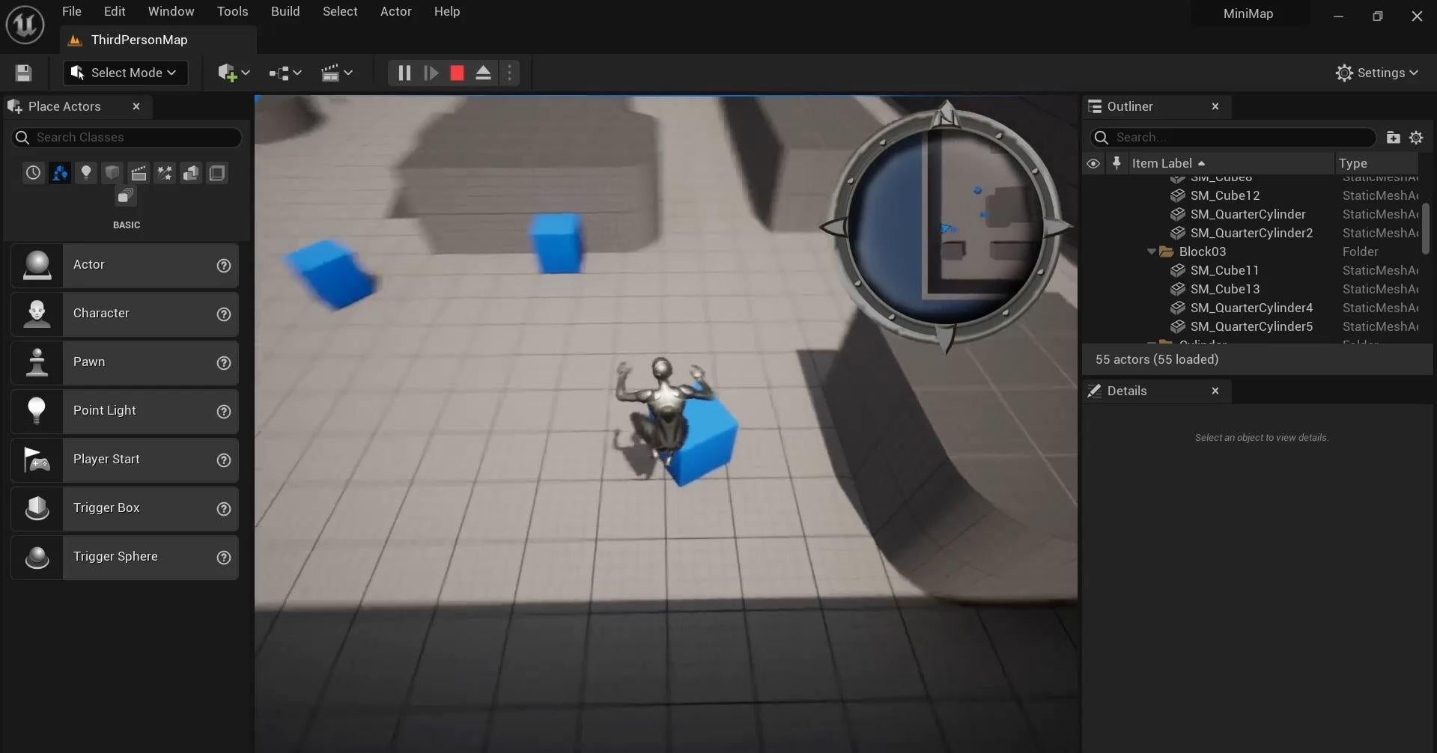
Task: Select the Character item in Place Actors
Action: pos(124,314)
